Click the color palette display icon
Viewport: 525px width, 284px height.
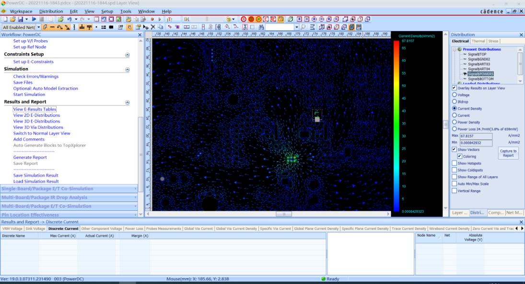229,19
